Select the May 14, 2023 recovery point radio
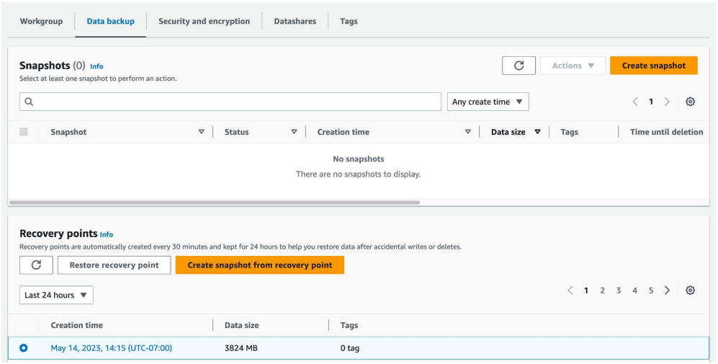This screenshot has width=718, height=364. point(24,348)
